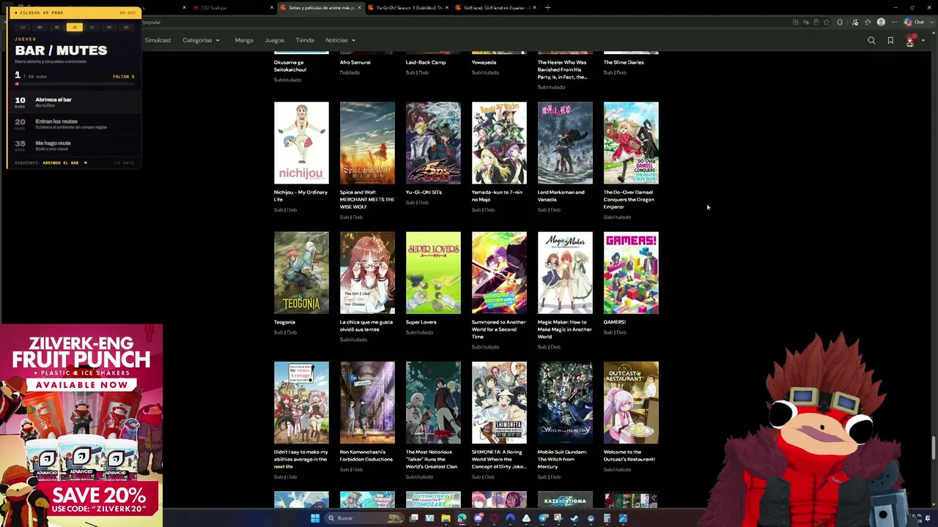Image resolution: width=938 pixels, height=527 pixels.
Task: Open the Task View taskbar icon
Action: pos(414,518)
